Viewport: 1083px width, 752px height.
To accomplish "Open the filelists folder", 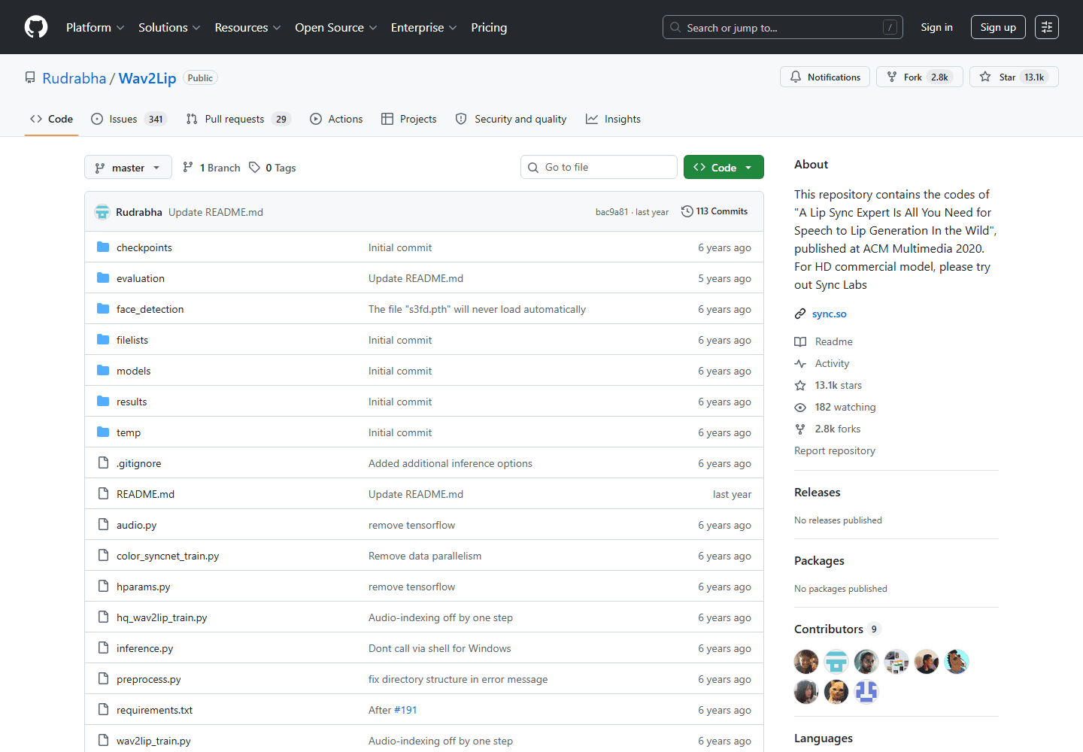I will click(x=132, y=340).
